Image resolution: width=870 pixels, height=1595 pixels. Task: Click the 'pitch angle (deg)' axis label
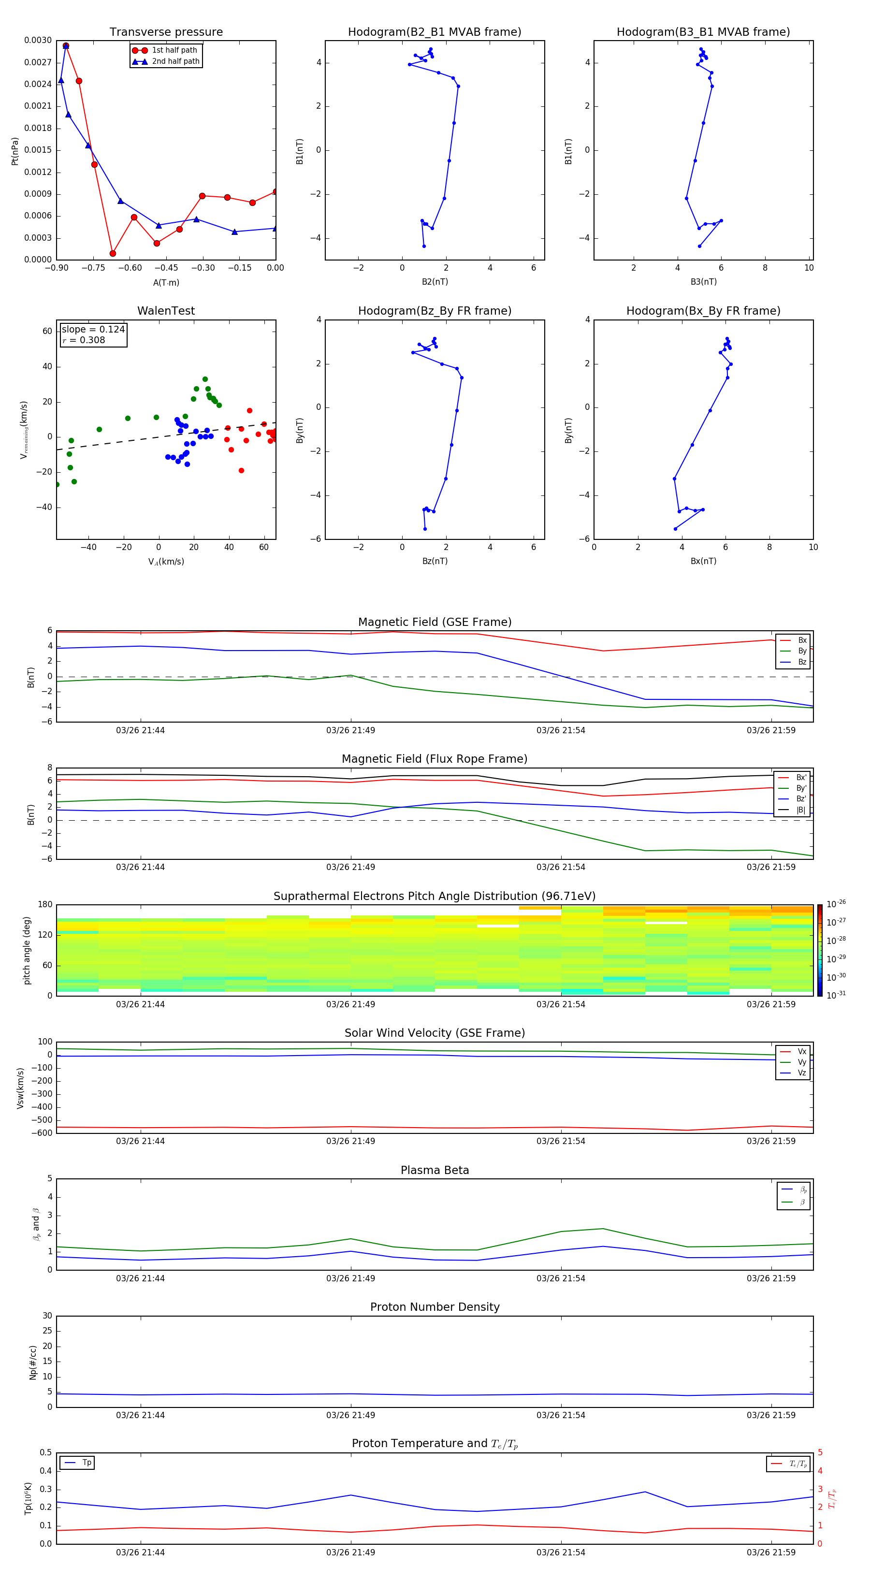(x=27, y=950)
